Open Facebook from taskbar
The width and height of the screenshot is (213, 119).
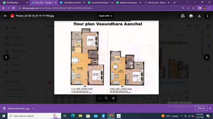pyautogui.click(x=103, y=116)
